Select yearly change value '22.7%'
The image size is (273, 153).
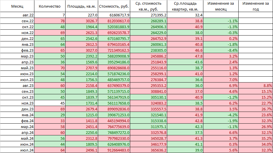coord(256,103)
